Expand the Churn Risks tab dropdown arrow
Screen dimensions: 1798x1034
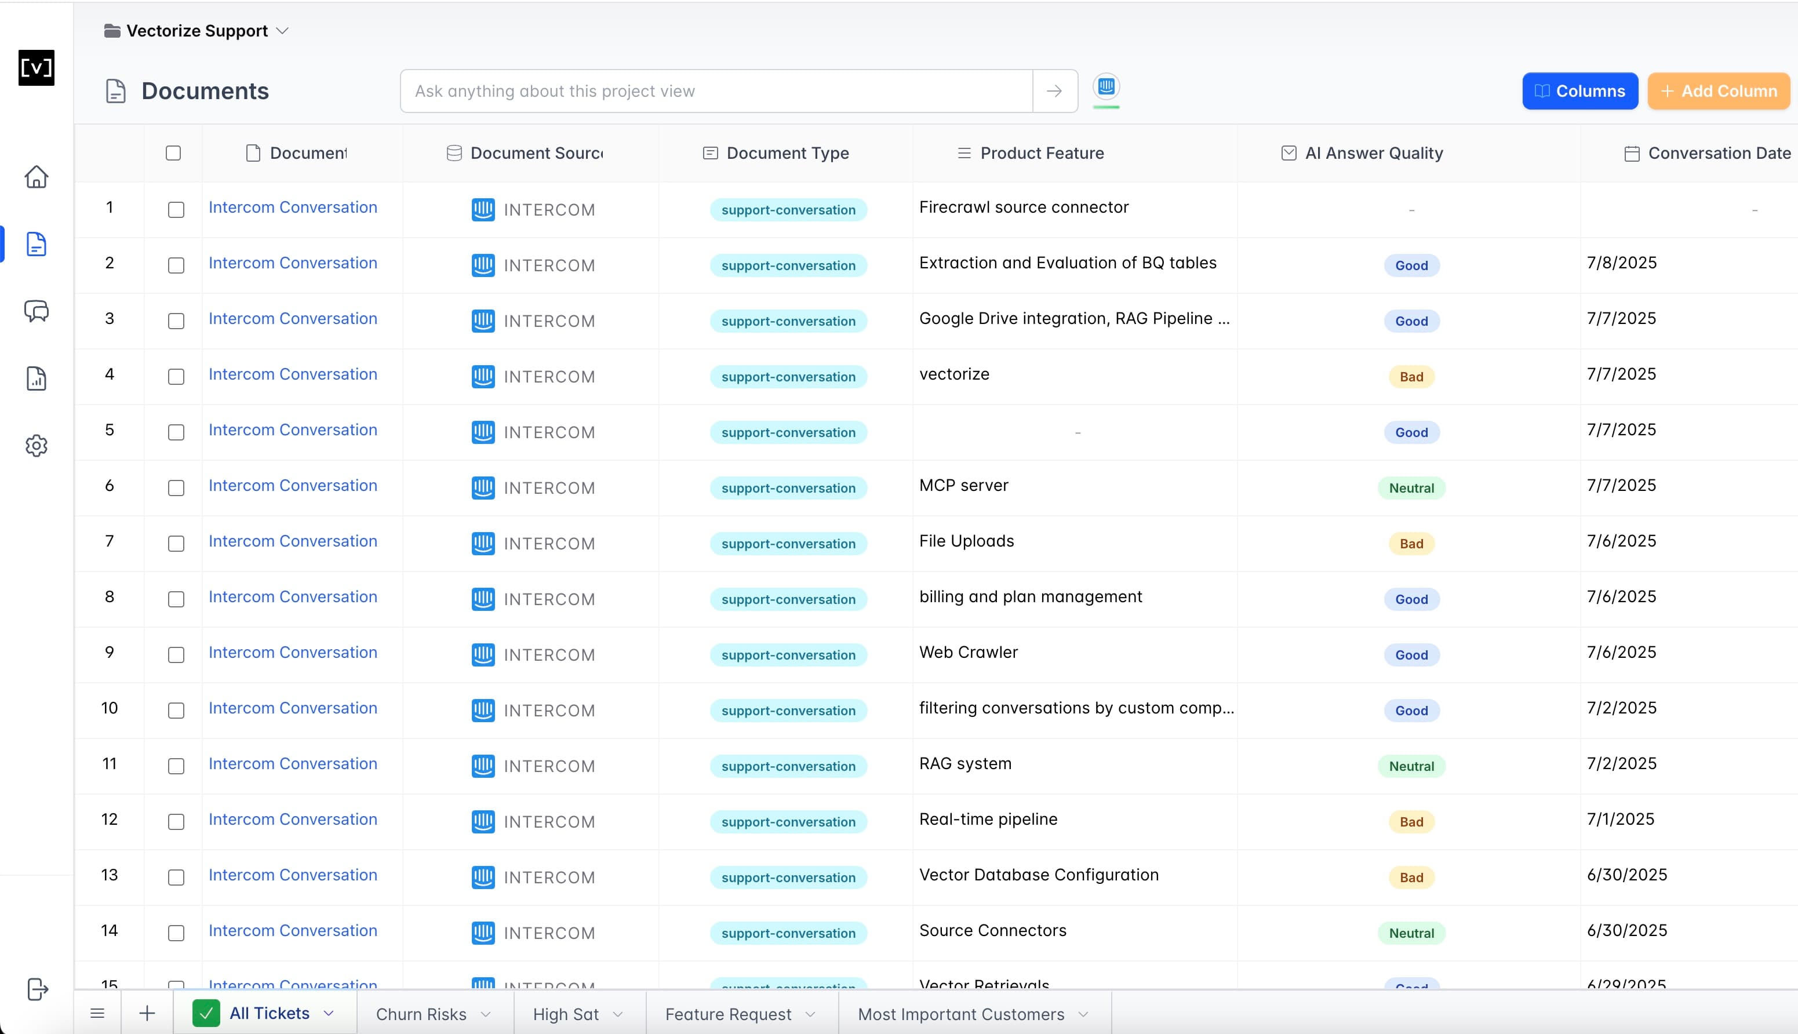(x=486, y=1014)
